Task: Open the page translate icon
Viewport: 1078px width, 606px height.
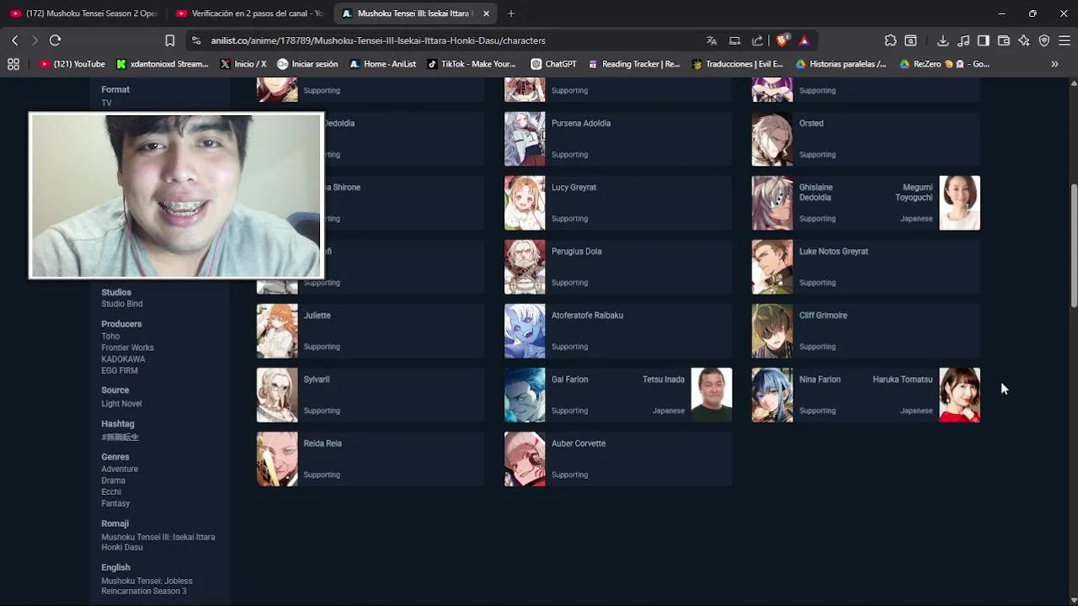Action: [712, 40]
